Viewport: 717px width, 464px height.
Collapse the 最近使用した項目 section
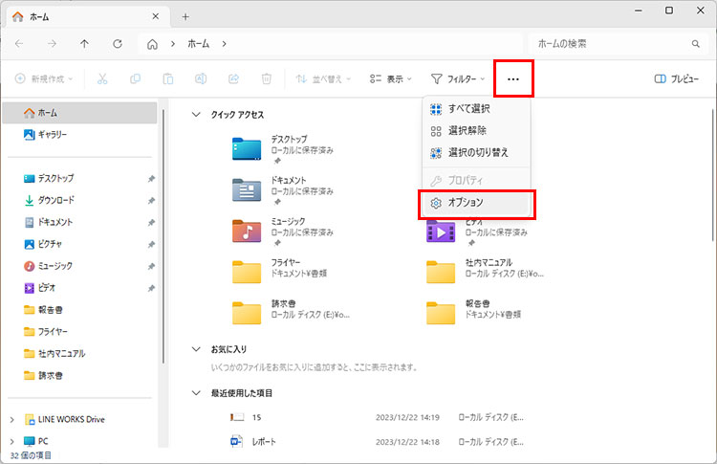pyautogui.click(x=197, y=393)
